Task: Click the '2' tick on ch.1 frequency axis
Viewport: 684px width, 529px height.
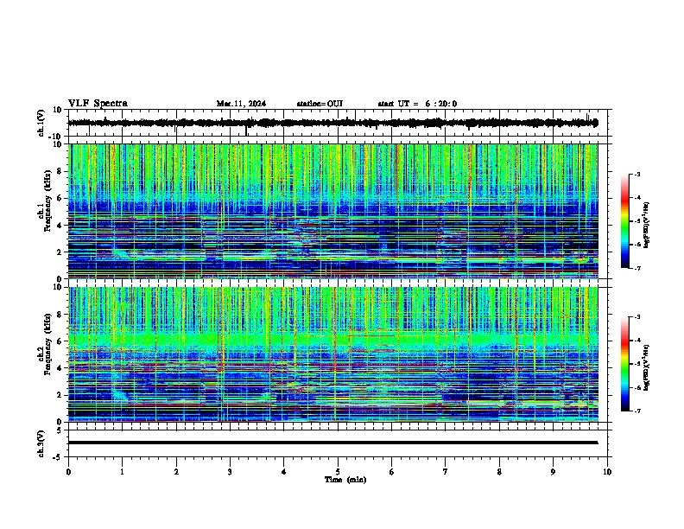Action: point(60,252)
